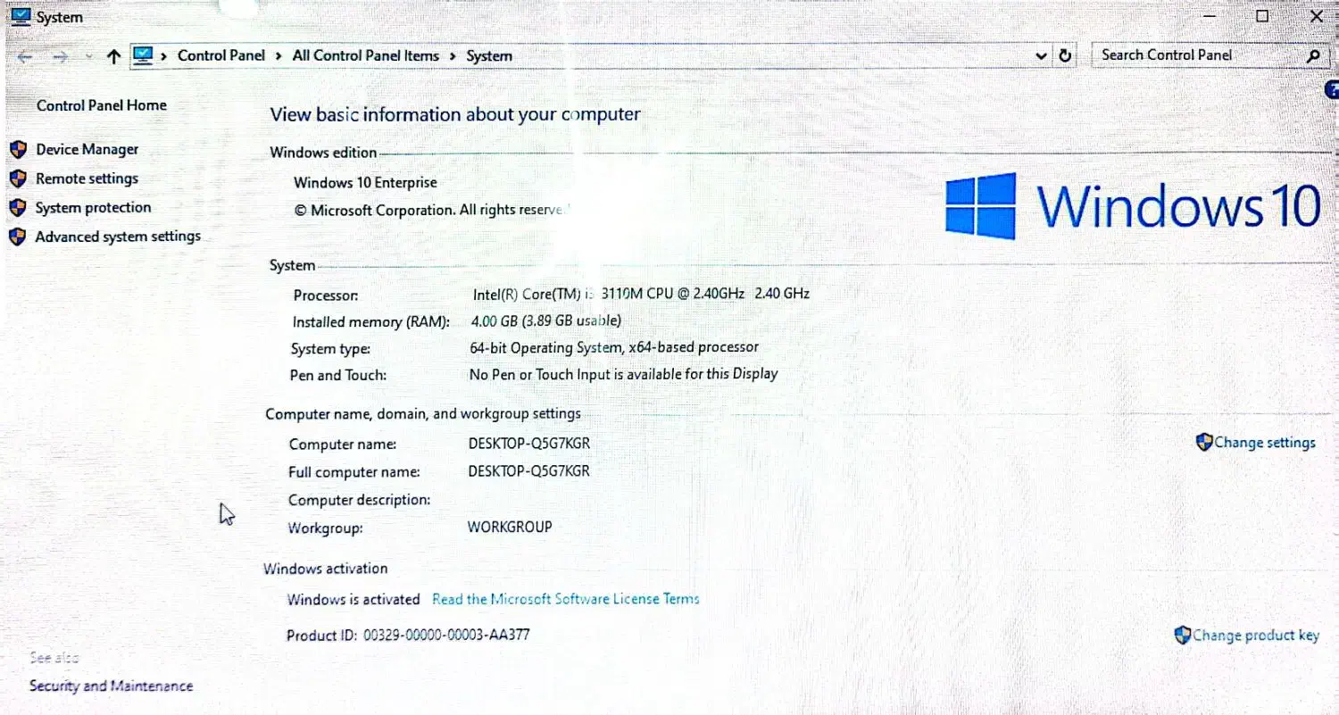Go back using the back arrow
This screenshot has width=1339, height=715.
point(24,56)
